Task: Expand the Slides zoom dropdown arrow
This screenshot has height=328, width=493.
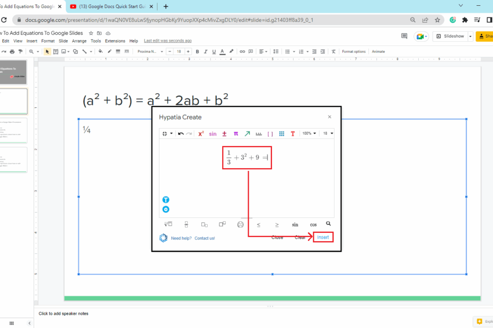Action: coord(38,51)
